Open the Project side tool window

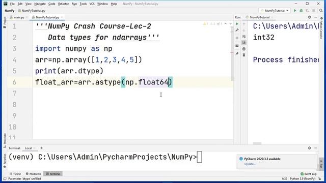[5, 22]
